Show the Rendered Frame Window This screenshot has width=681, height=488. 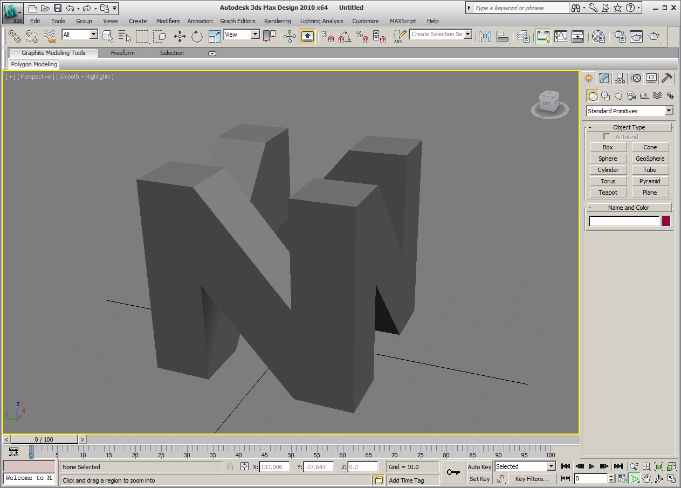click(x=637, y=36)
